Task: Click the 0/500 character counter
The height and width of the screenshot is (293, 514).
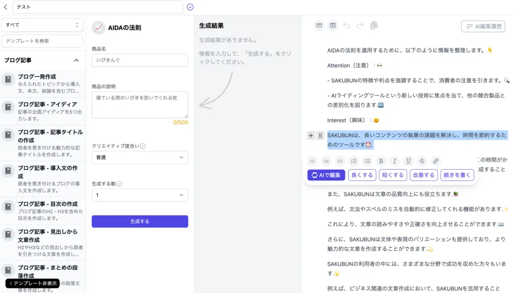Action: coord(180,122)
